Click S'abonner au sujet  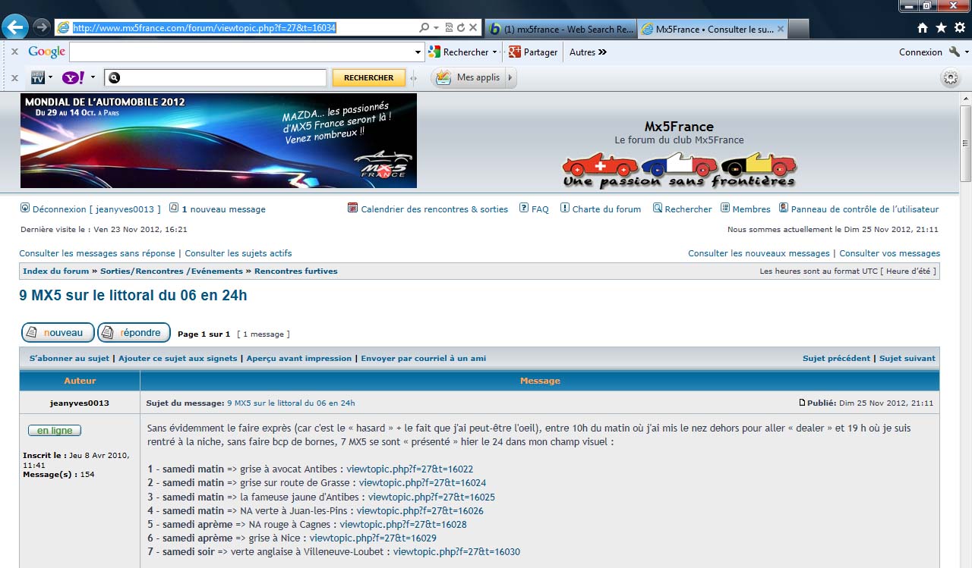click(x=69, y=358)
